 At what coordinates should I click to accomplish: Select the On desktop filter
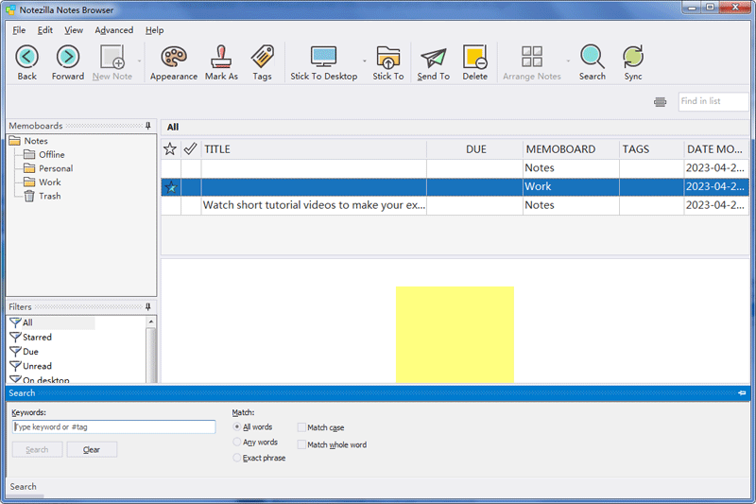[x=45, y=379]
